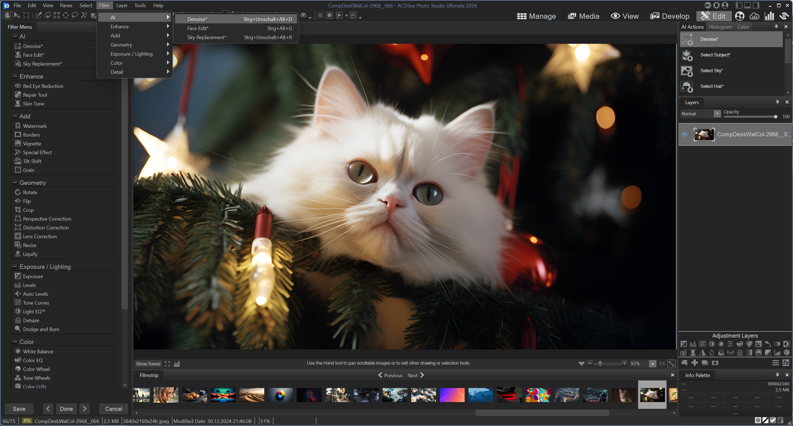Click the Cancel button

113,409
